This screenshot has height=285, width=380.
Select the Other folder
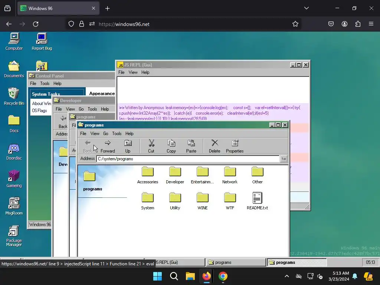tap(258, 175)
